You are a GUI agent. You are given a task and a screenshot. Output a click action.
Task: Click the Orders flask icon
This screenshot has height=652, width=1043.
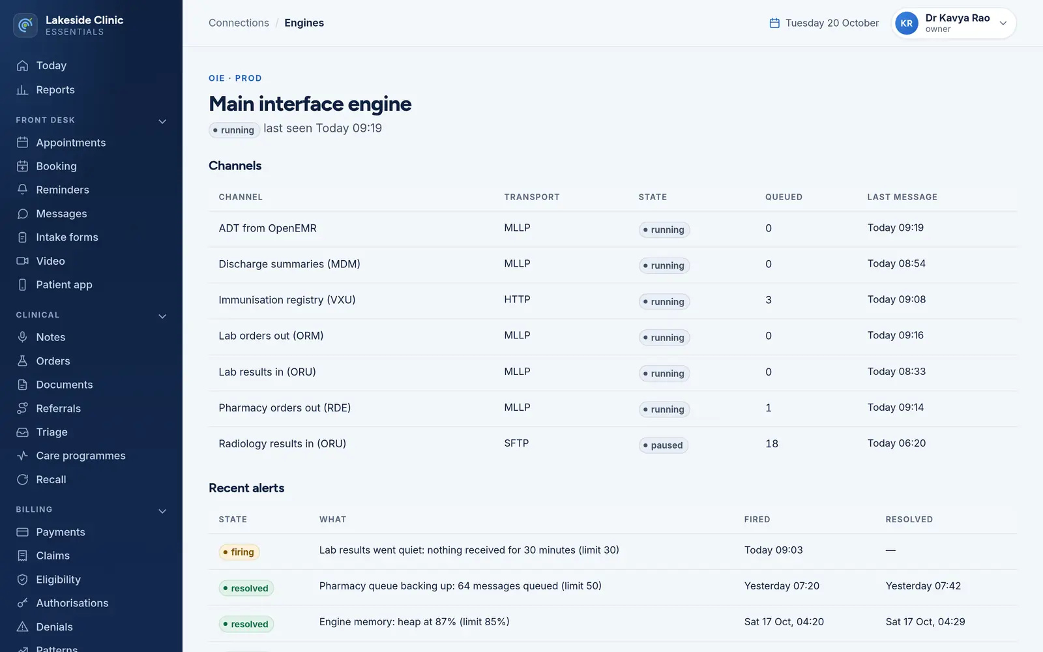click(x=22, y=361)
